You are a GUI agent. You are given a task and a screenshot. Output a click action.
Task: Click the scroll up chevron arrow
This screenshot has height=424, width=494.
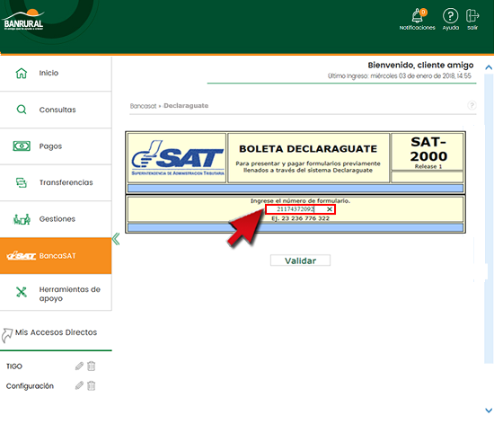[x=489, y=67]
